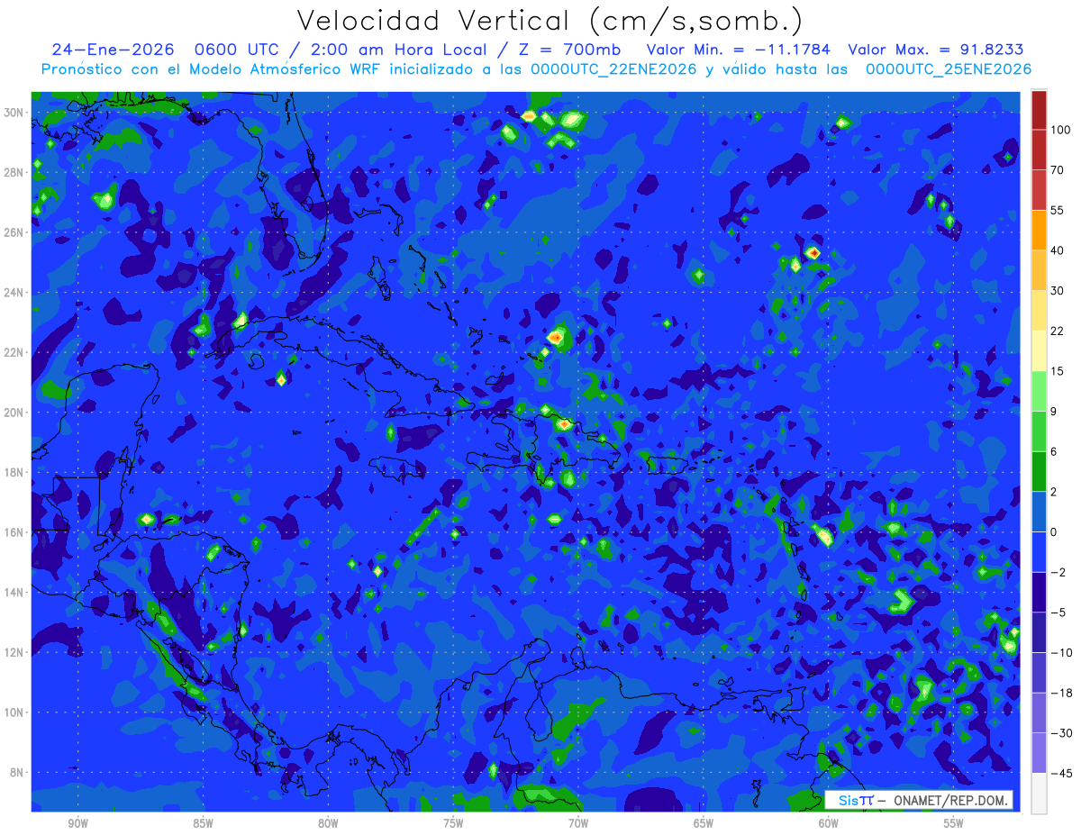Click the colorbar label '-10'
1081x835 pixels.
pos(1060,653)
